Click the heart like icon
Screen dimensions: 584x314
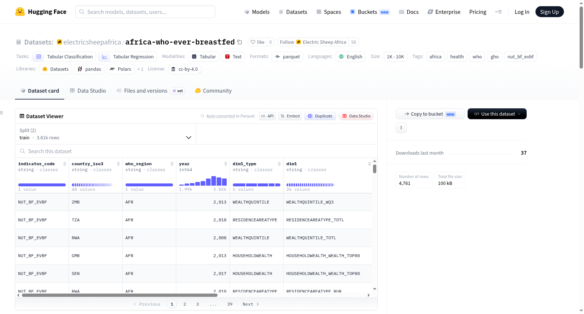pyautogui.click(x=253, y=42)
